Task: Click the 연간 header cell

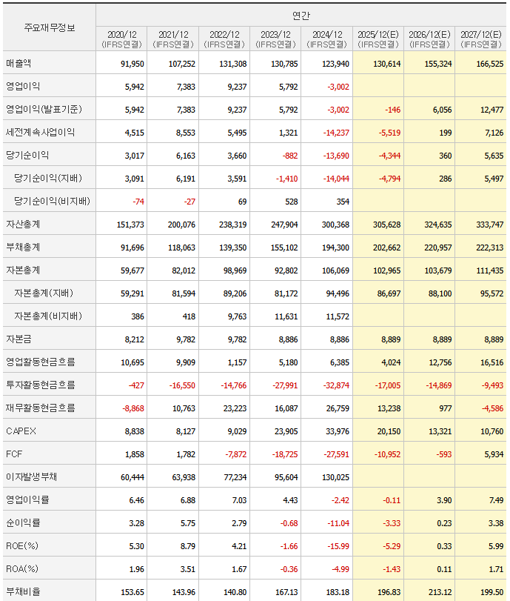Action: [301, 16]
